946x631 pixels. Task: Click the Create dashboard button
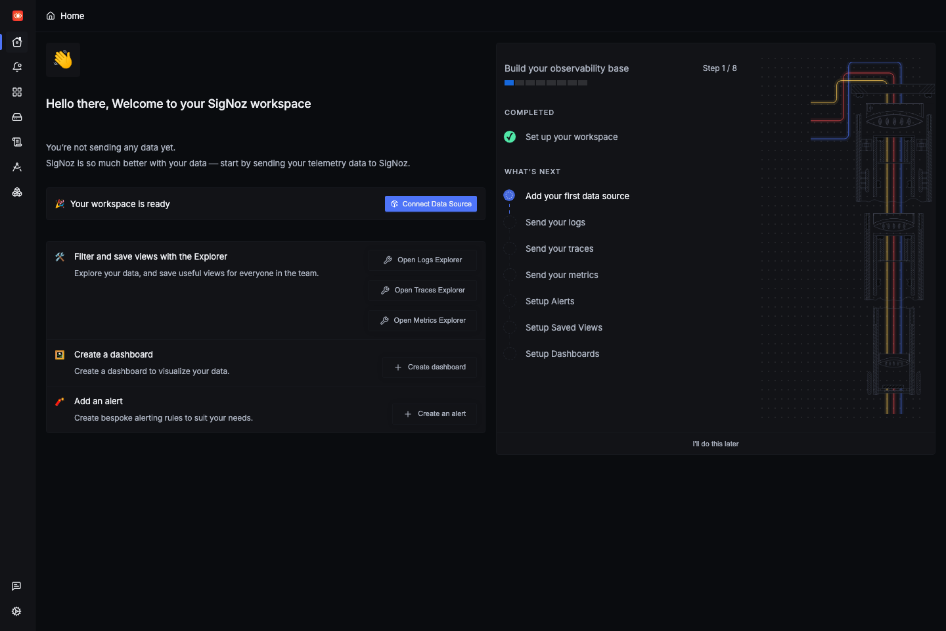[430, 367]
